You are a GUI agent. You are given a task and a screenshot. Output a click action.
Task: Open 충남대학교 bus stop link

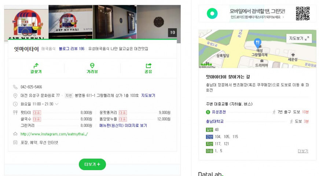click(215, 121)
